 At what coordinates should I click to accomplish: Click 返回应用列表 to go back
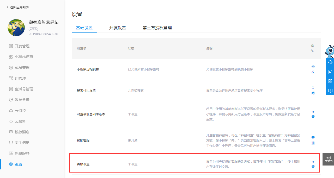point(17,7)
